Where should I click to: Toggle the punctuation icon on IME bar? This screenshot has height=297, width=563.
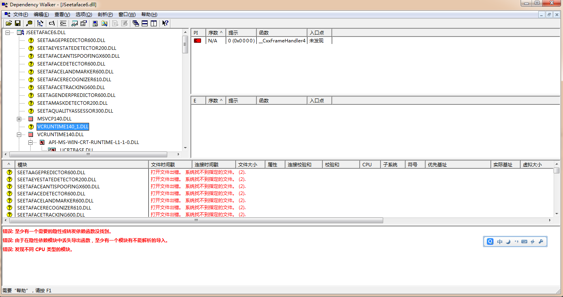[516, 242]
